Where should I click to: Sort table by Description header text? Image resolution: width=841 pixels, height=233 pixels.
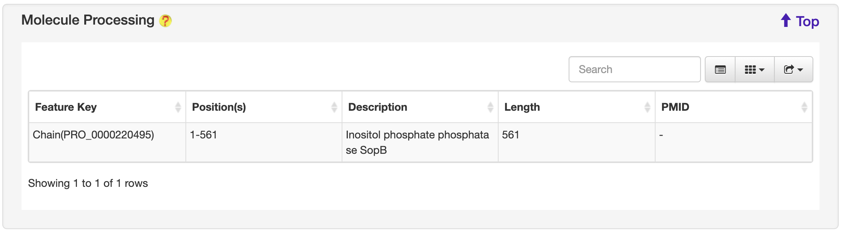point(377,107)
